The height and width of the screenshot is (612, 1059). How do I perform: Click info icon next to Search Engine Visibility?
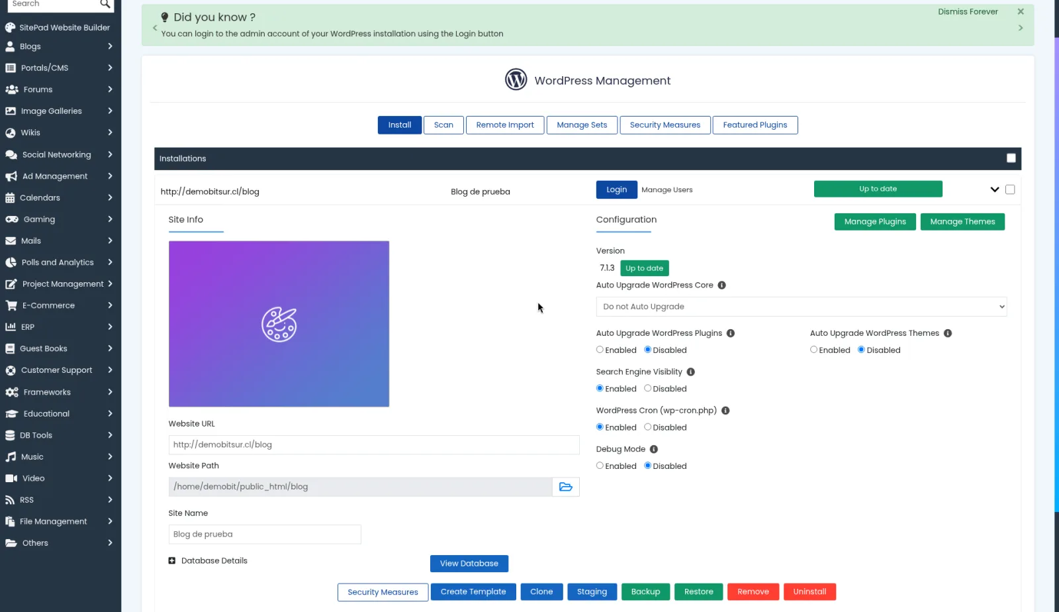tap(691, 372)
